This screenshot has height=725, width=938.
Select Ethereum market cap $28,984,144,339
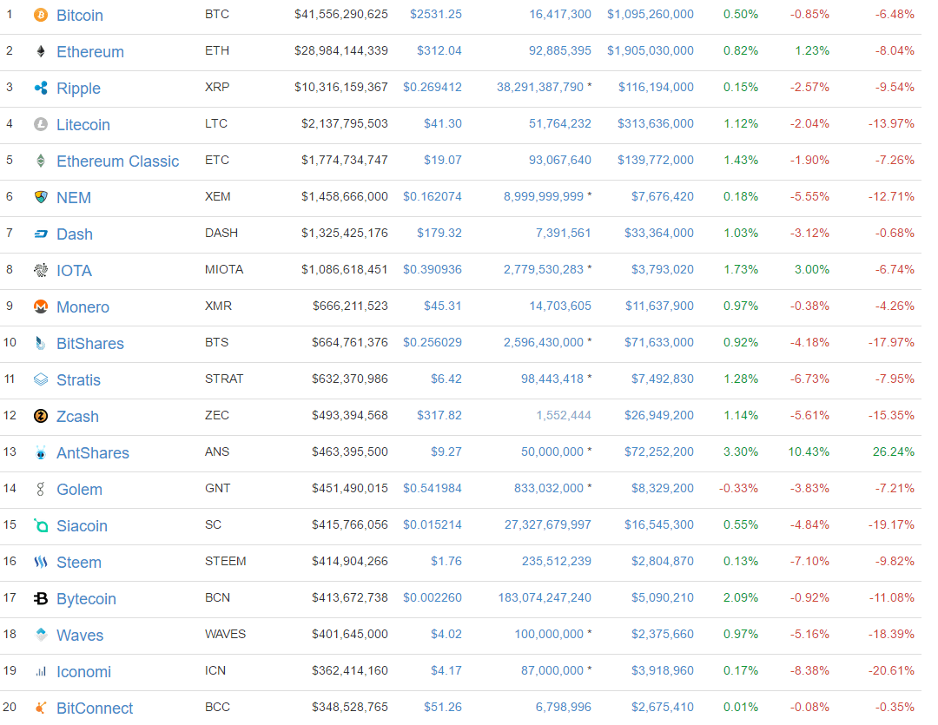(x=341, y=51)
